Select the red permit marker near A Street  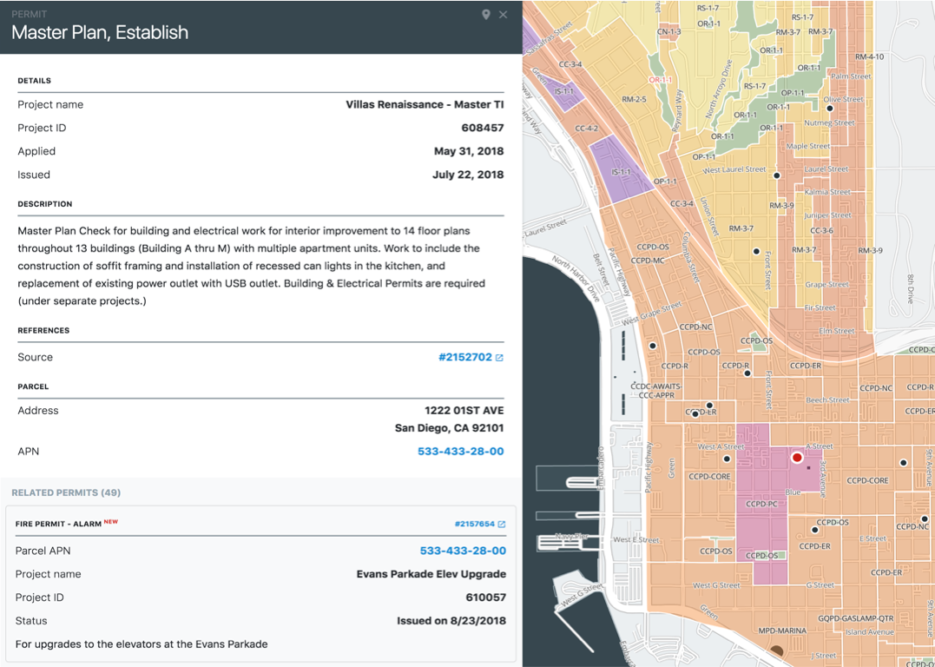pos(797,457)
